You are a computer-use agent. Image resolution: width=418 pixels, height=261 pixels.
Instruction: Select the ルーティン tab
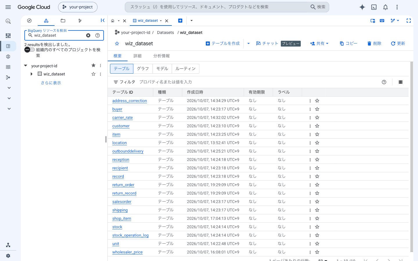(x=185, y=69)
